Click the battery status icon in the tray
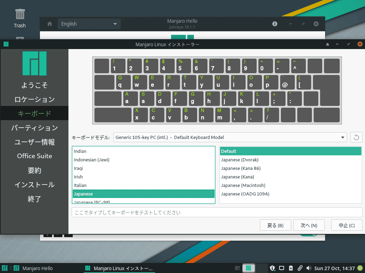The image size is (365, 273). pos(291,268)
